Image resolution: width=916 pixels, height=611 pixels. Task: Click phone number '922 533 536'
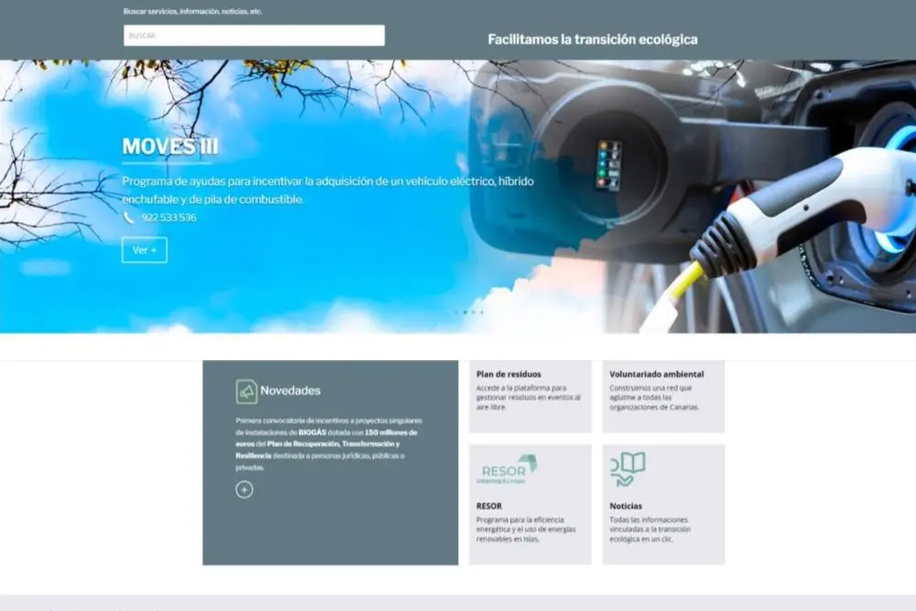click(x=169, y=217)
